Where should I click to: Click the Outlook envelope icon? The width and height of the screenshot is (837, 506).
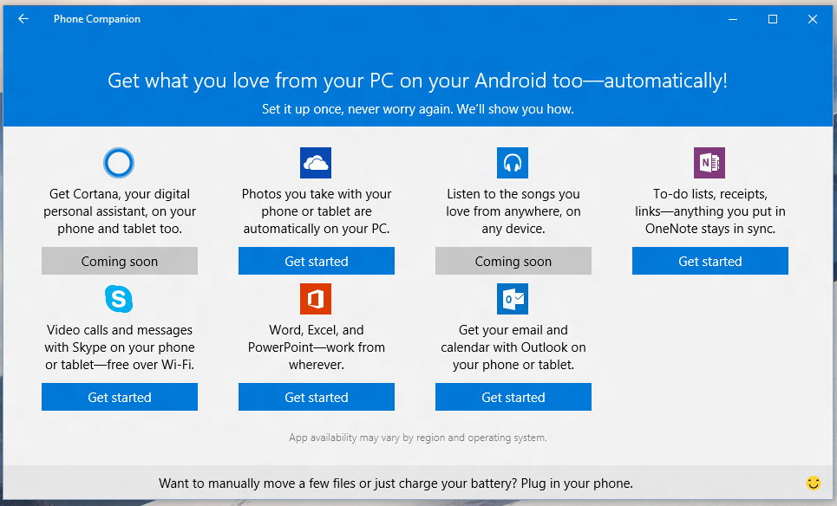tap(513, 299)
